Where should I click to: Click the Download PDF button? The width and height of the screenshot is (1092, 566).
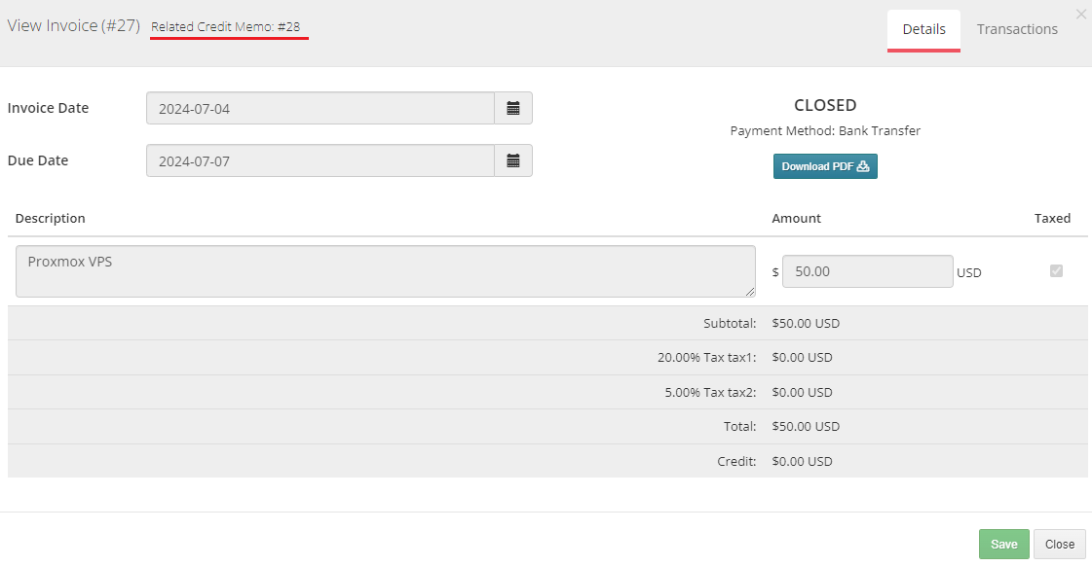click(x=825, y=166)
